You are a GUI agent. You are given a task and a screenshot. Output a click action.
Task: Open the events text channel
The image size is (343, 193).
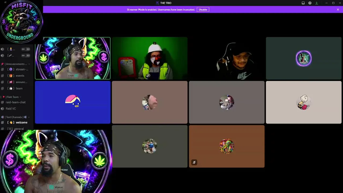click(16, 76)
